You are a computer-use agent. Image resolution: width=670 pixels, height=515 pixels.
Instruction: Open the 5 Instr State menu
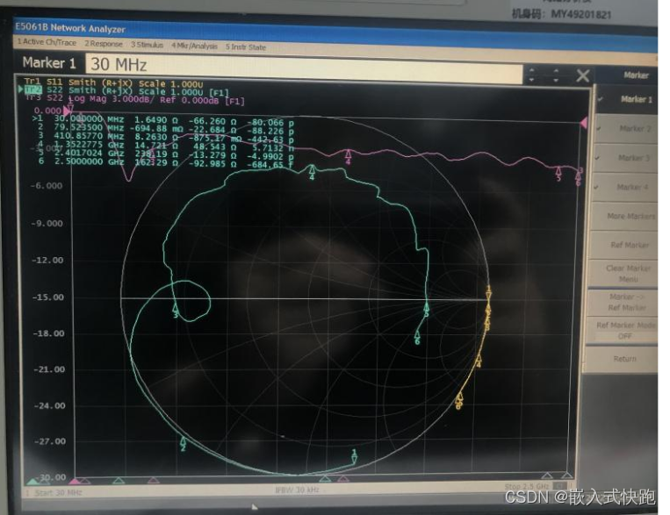pos(246,47)
